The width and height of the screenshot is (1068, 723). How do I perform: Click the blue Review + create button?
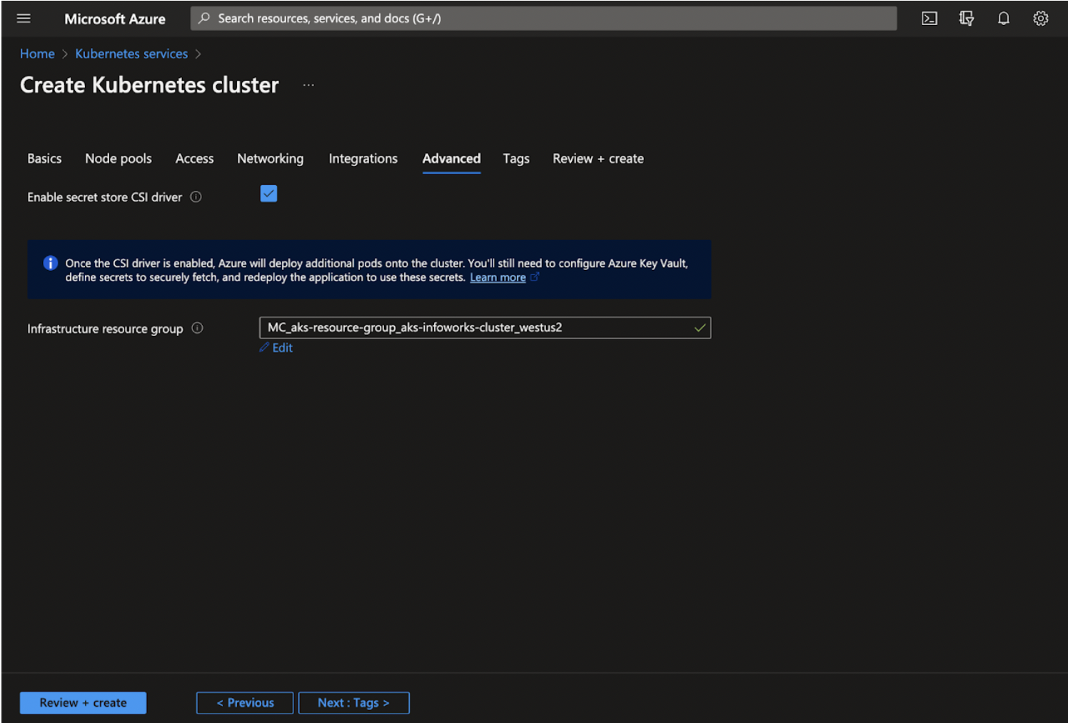[83, 703]
